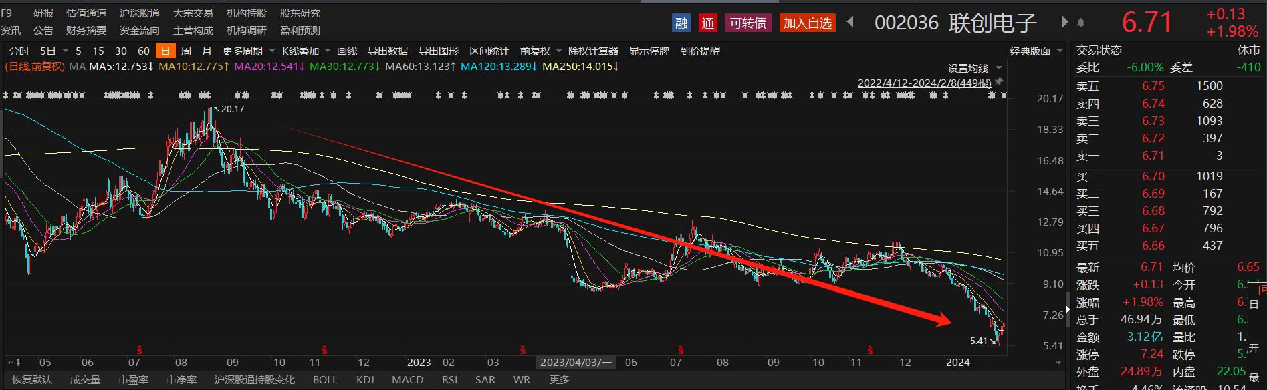
Task: Open the 经典版面 layout dropdown
Action: tap(1036, 51)
